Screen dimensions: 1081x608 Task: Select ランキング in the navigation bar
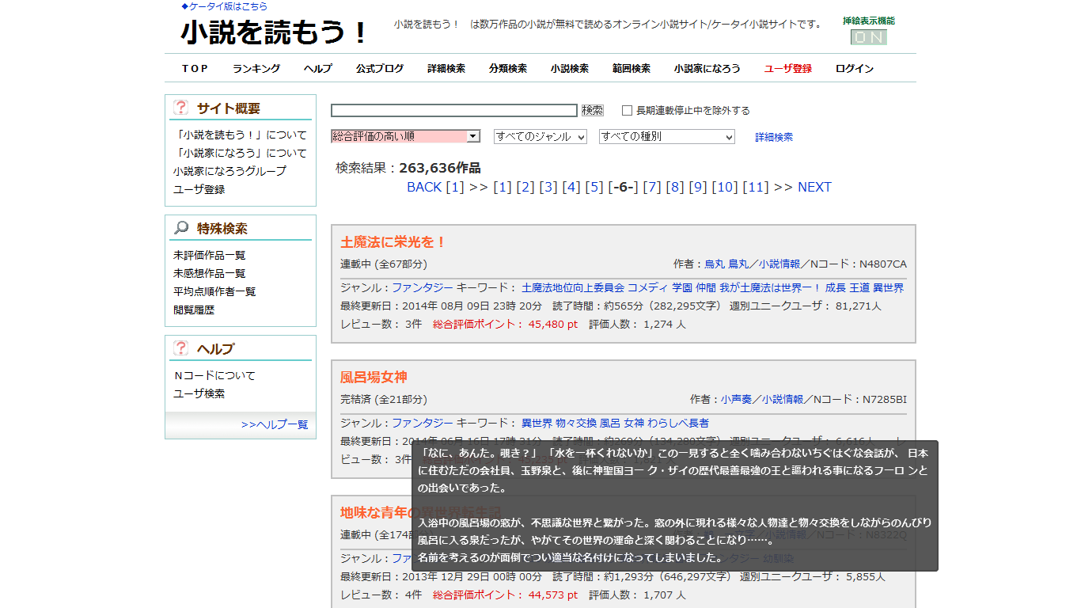256,68
